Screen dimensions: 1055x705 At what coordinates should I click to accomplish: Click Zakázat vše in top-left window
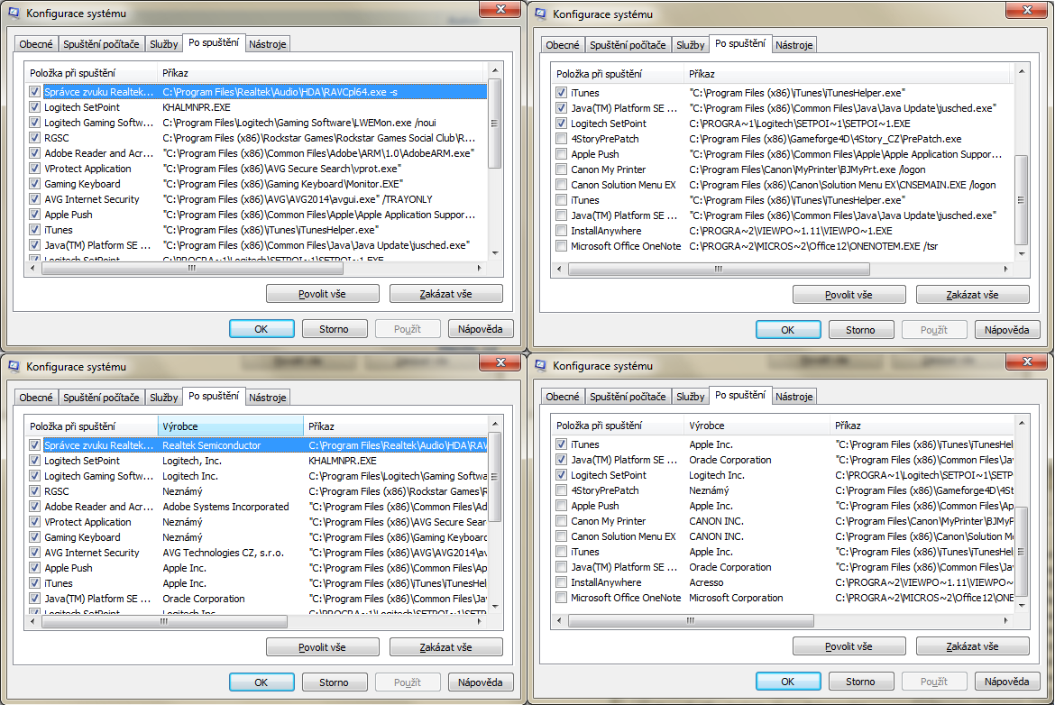click(x=445, y=294)
